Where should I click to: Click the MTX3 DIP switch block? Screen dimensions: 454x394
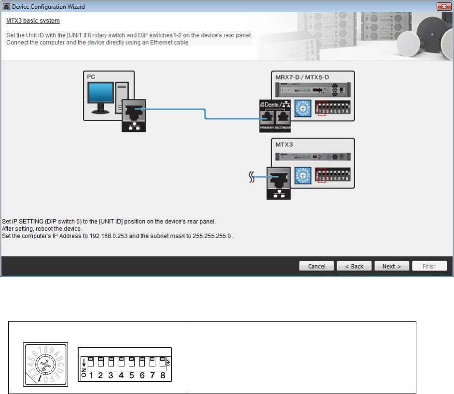click(333, 175)
